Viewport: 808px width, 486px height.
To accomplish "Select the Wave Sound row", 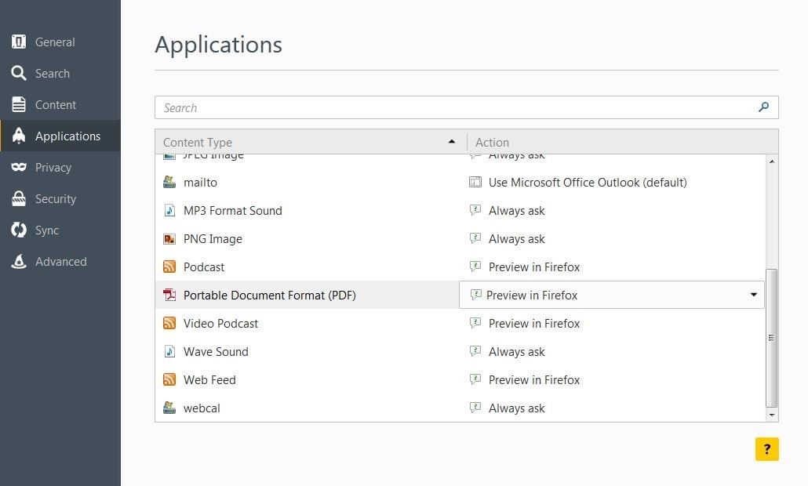I will (x=460, y=352).
